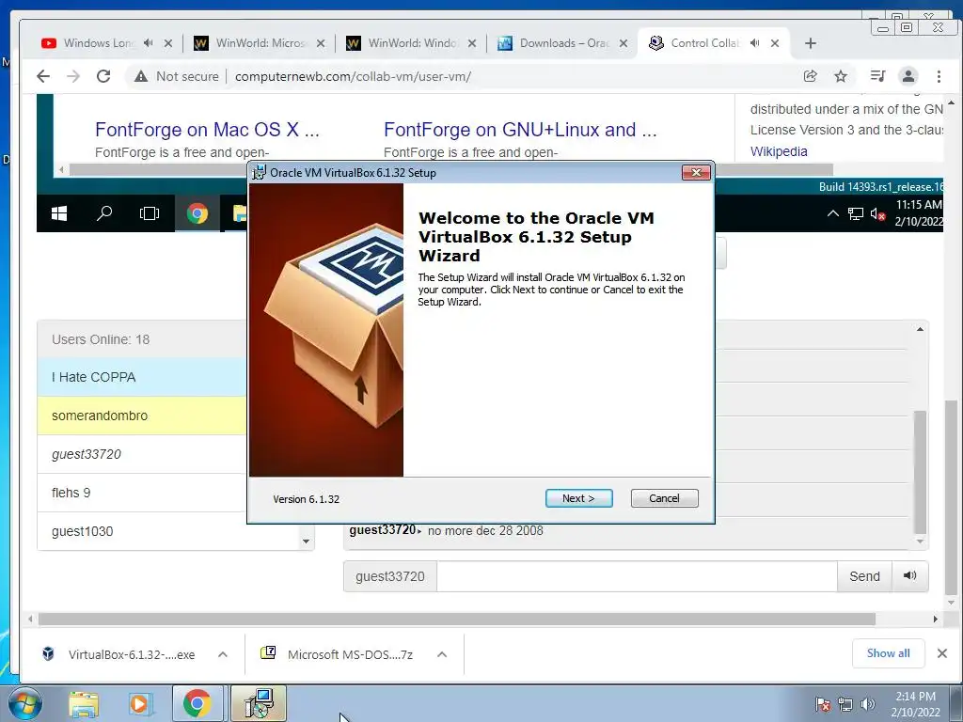Close the Downloads – Oracle tab

[x=624, y=43]
